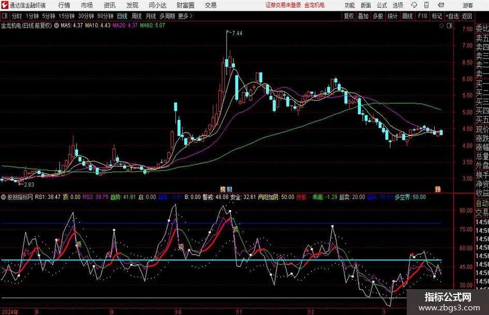489x315 pixels.
Task: Open F10 company info
Action: [x=422, y=16]
